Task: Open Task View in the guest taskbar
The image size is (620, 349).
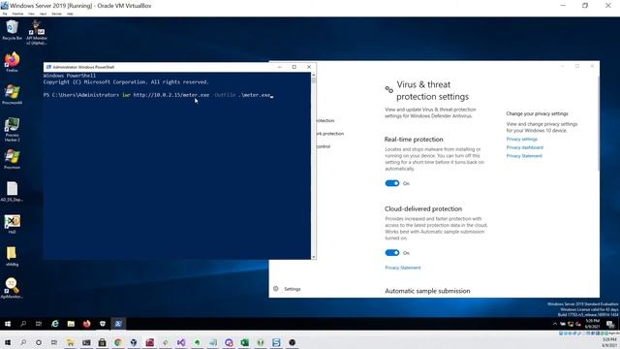Action: click(39, 324)
